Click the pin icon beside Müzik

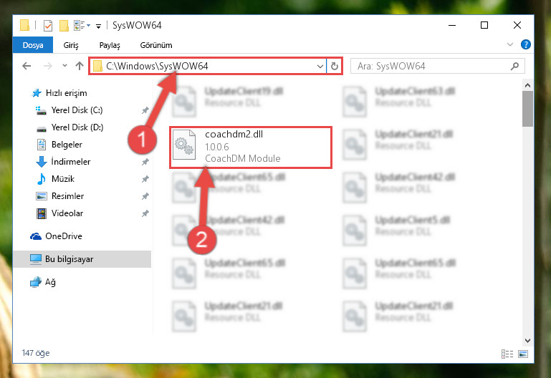click(x=145, y=180)
